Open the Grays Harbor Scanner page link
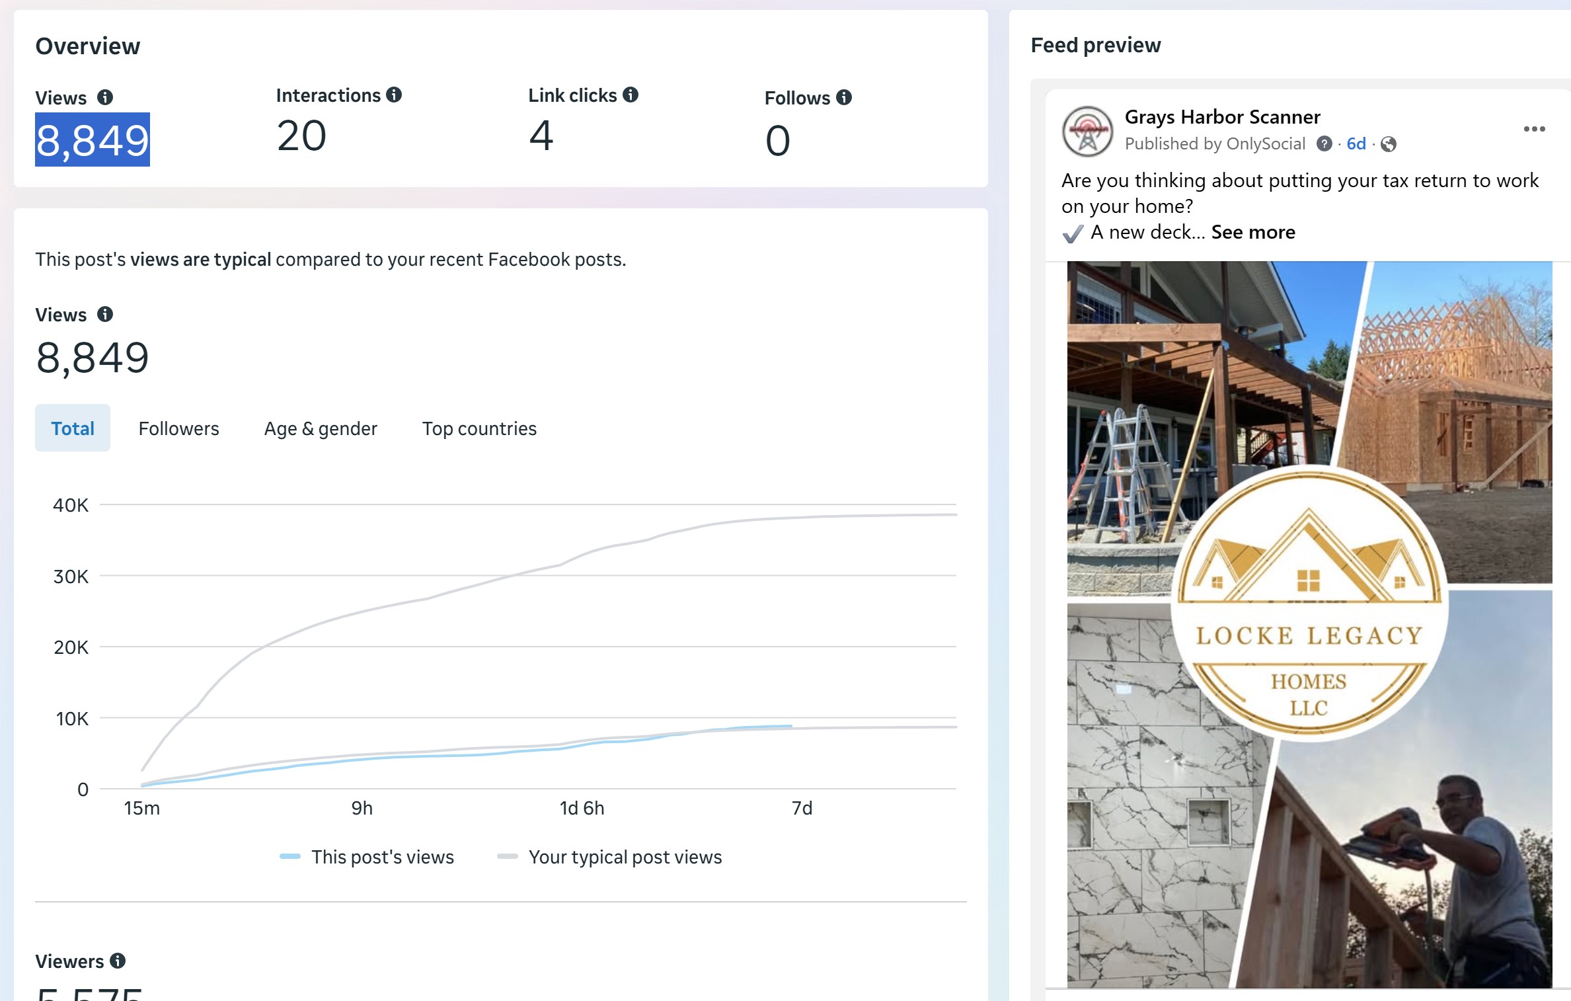The height and width of the screenshot is (1001, 1571). click(x=1222, y=117)
